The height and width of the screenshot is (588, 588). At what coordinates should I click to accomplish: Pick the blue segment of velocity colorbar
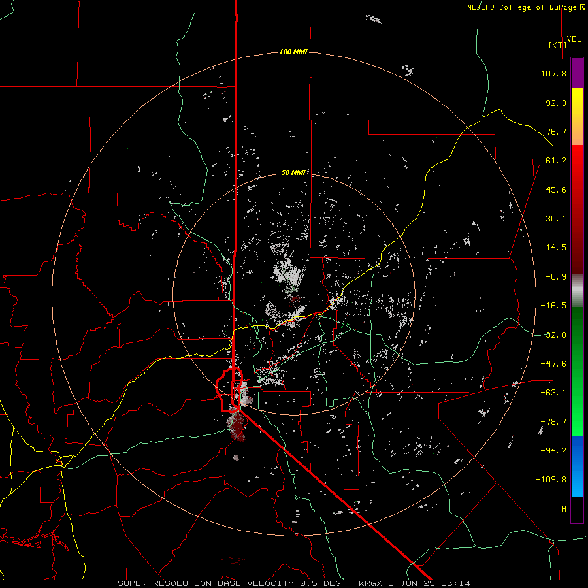point(577,466)
